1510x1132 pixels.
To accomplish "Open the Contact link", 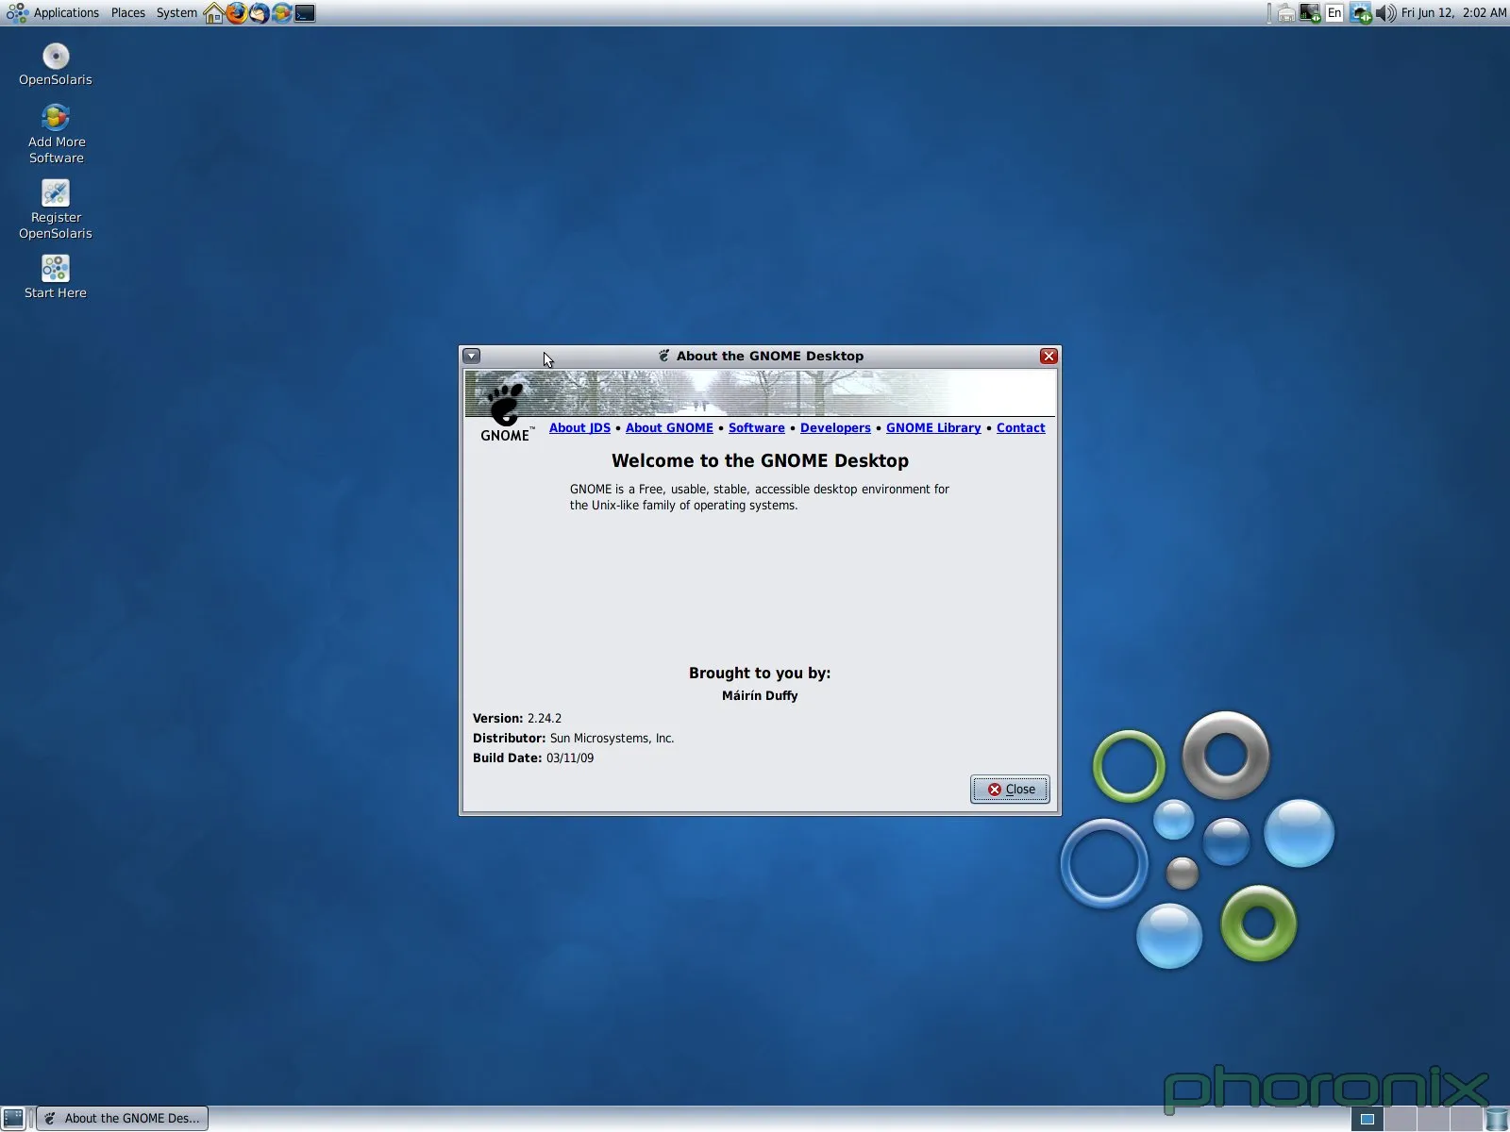I will pyautogui.click(x=1021, y=428).
